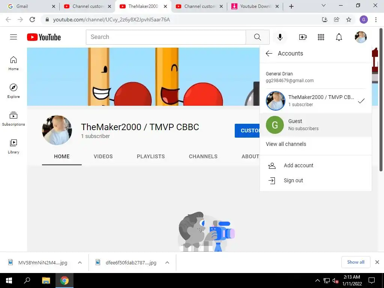Open the tab search chevron
The height and width of the screenshot is (288, 384).
pyautogui.click(x=324, y=5)
